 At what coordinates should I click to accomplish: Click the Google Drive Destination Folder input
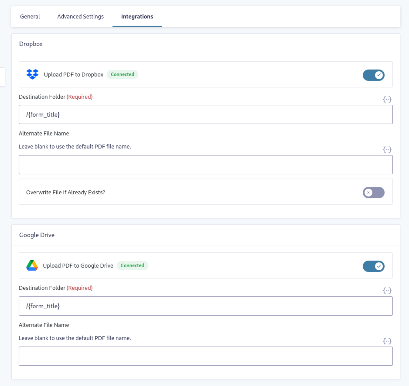pyautogui.click(x=206, y=306)
